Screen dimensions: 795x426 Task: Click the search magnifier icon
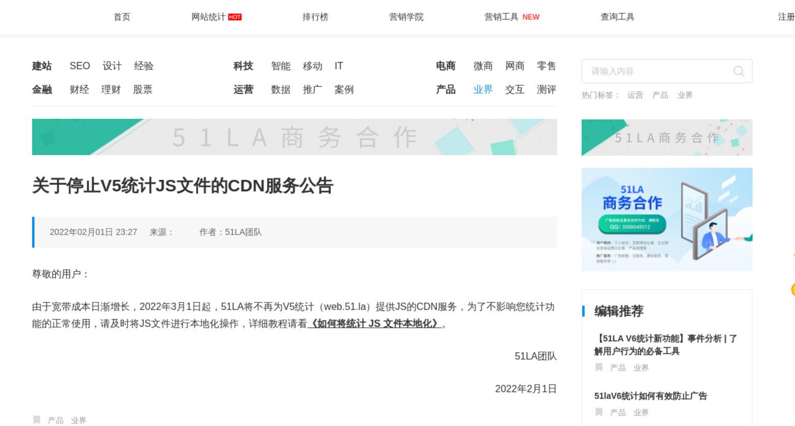739,71
